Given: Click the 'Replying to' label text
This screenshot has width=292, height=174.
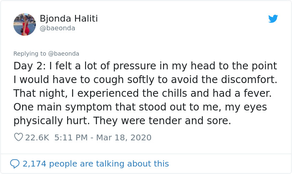Looking at the screenshot, I should 30,54.
